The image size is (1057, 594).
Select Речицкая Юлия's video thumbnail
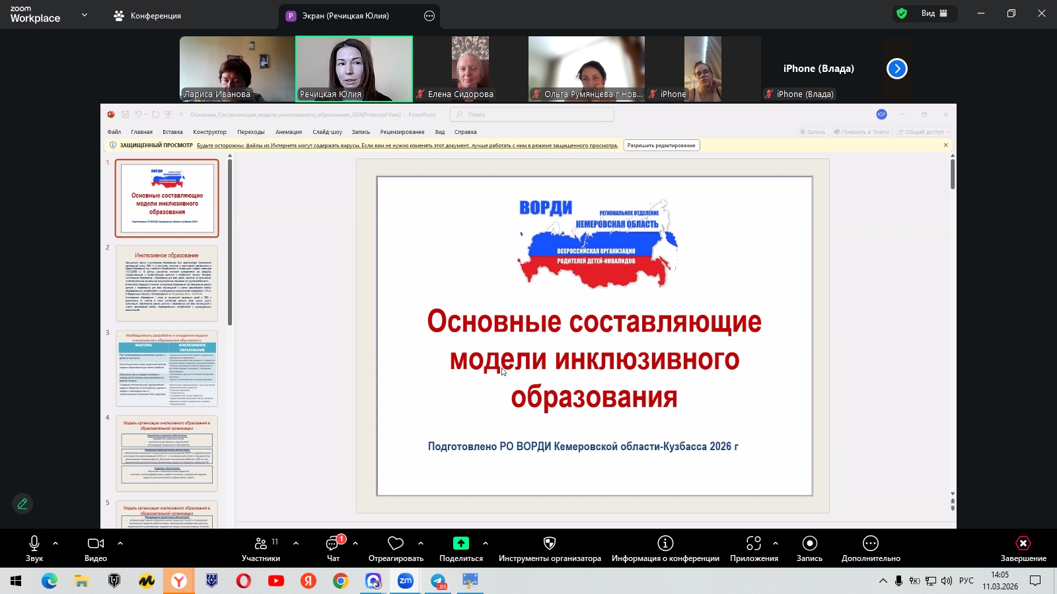tap(354, 69)
